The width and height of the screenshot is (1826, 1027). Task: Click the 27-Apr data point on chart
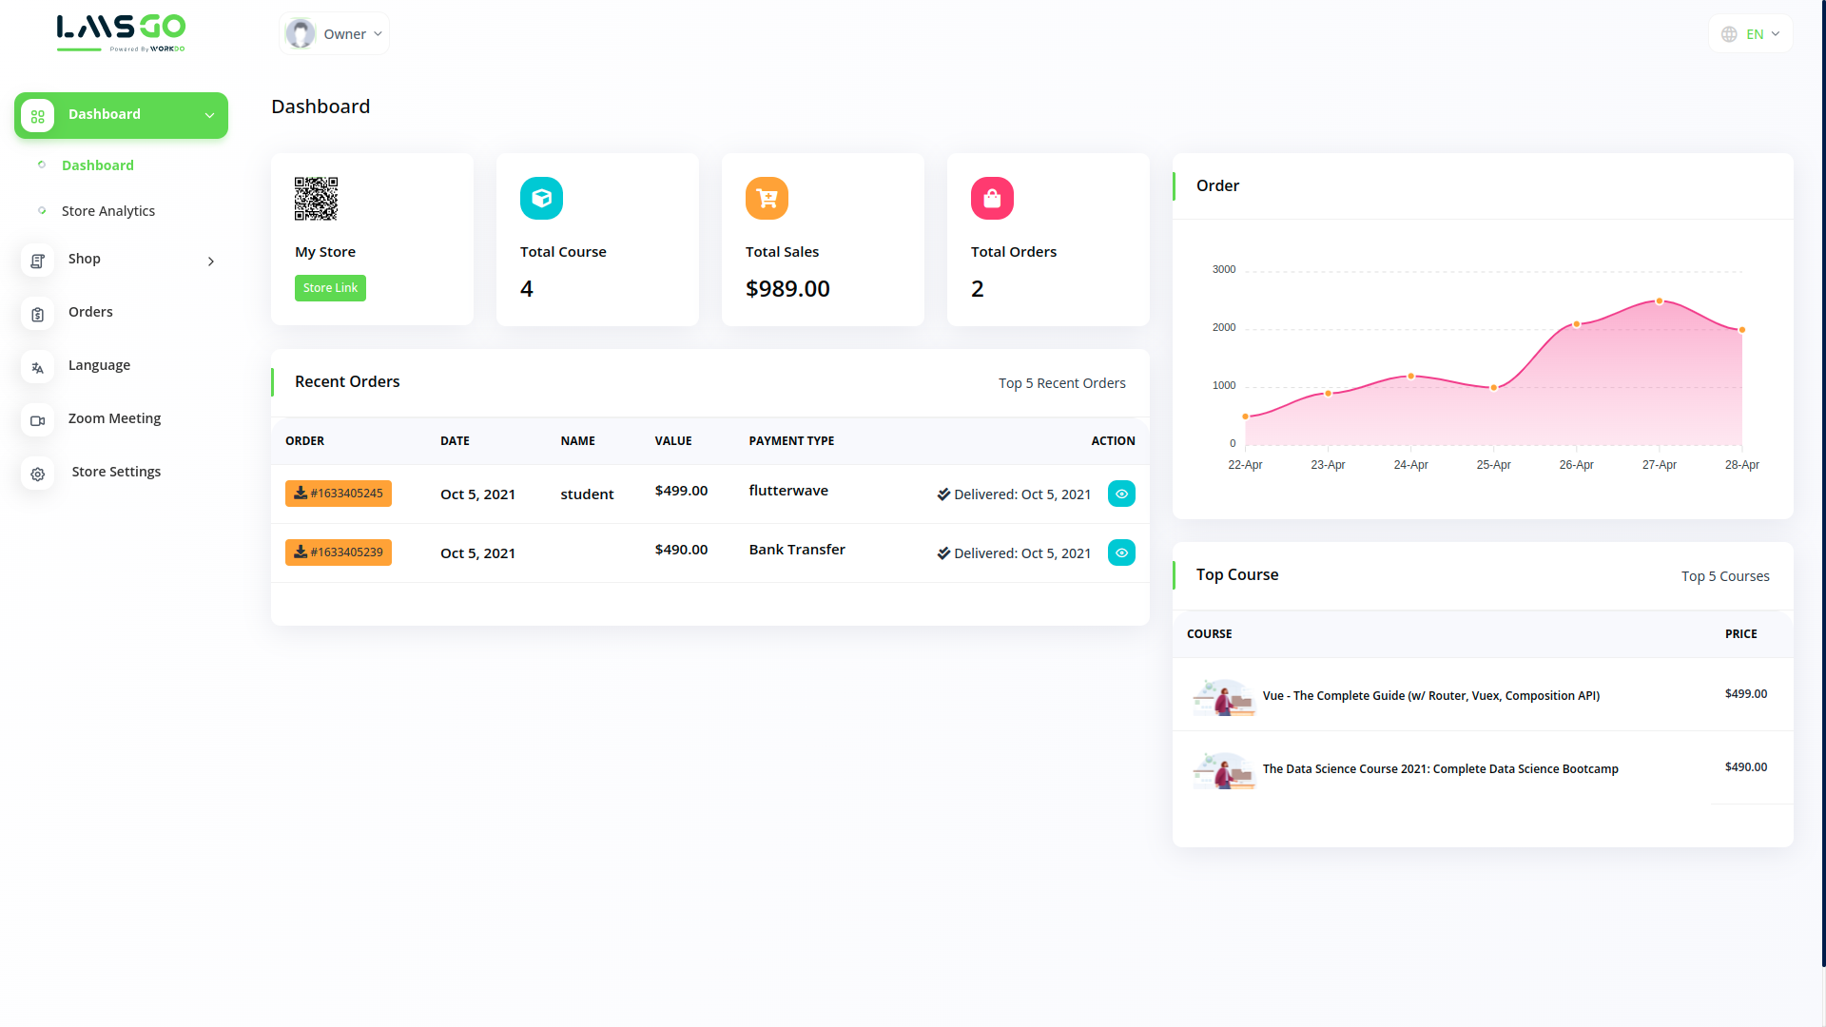click(x=1660, y=301)
